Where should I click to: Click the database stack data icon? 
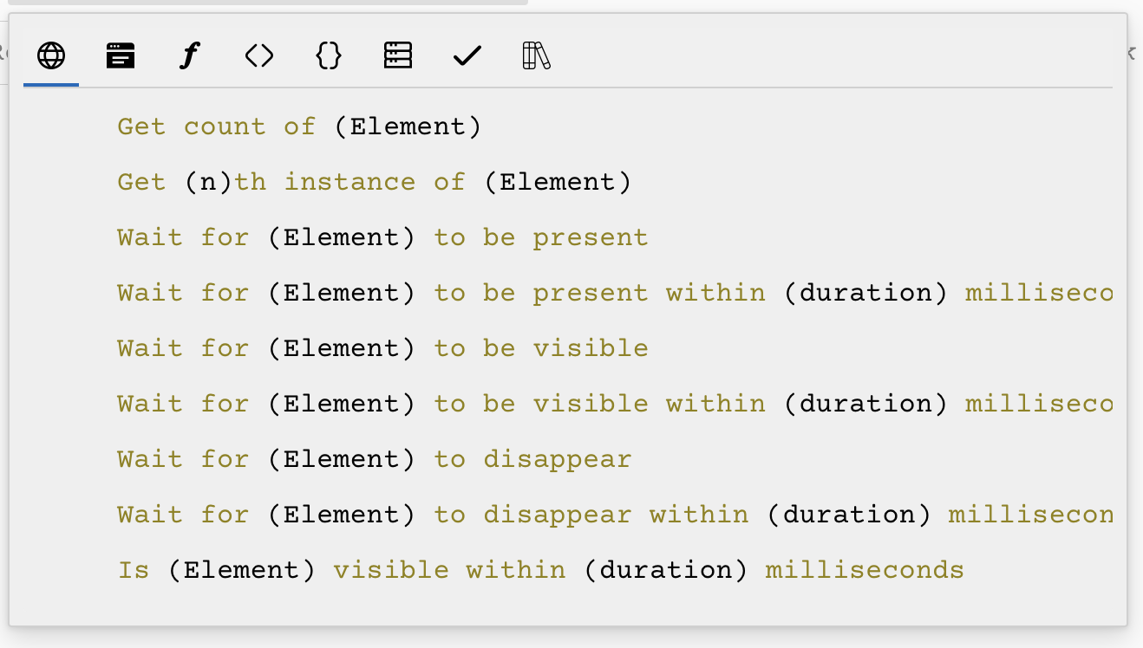coord(397,55)
